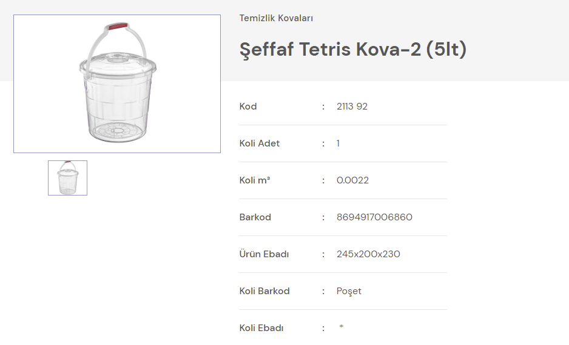Click the Koli Ebadı label

tap(261, 328)
